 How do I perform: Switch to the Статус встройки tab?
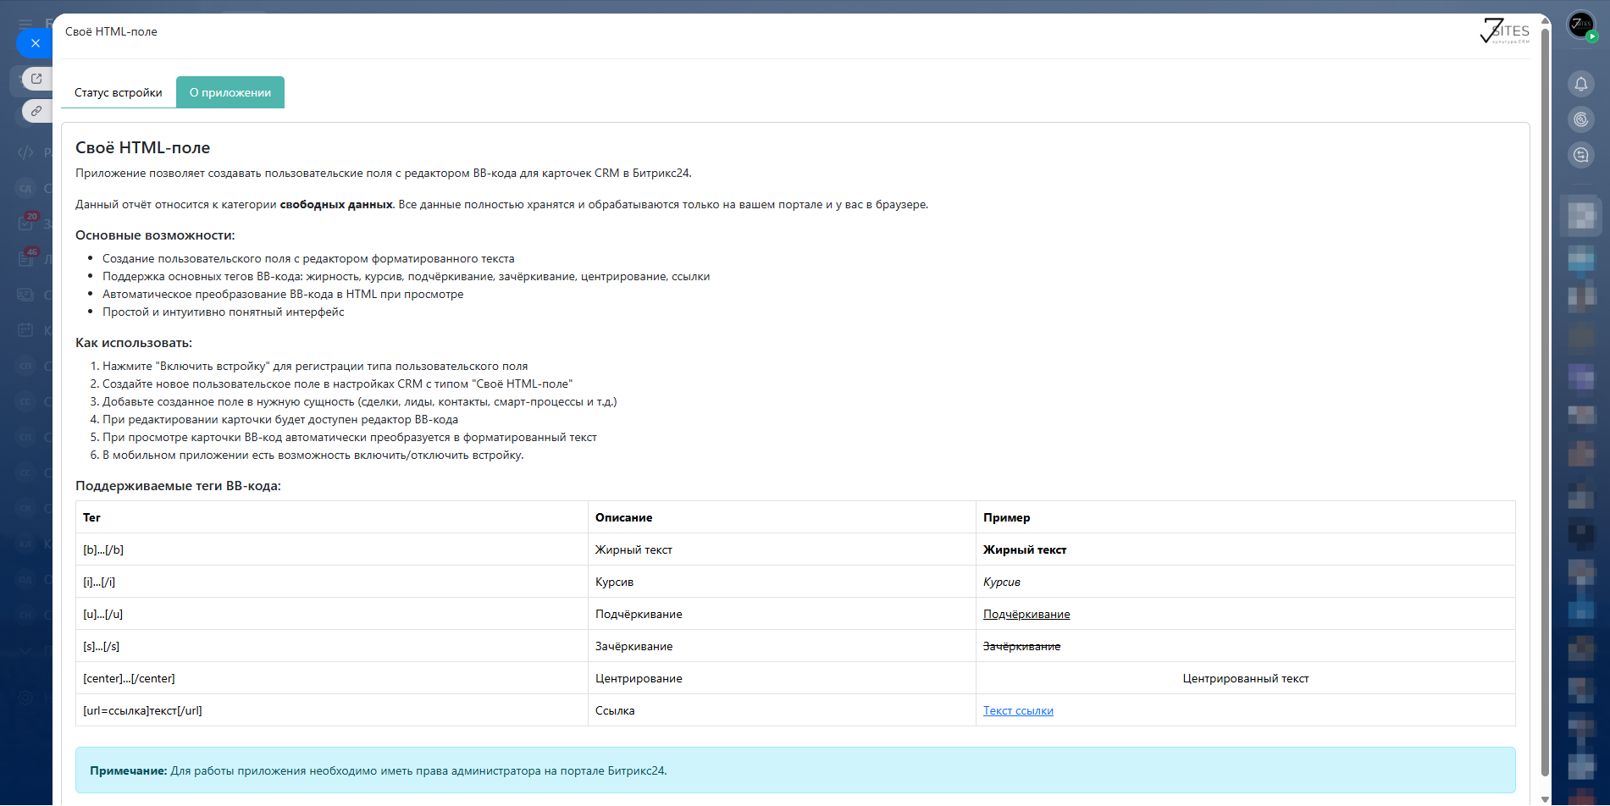point(119,92)
